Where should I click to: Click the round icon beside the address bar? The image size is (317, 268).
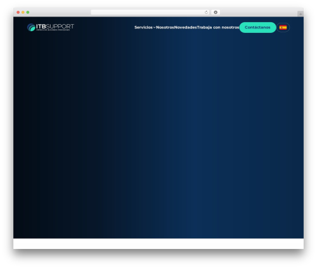coord(216,13)
